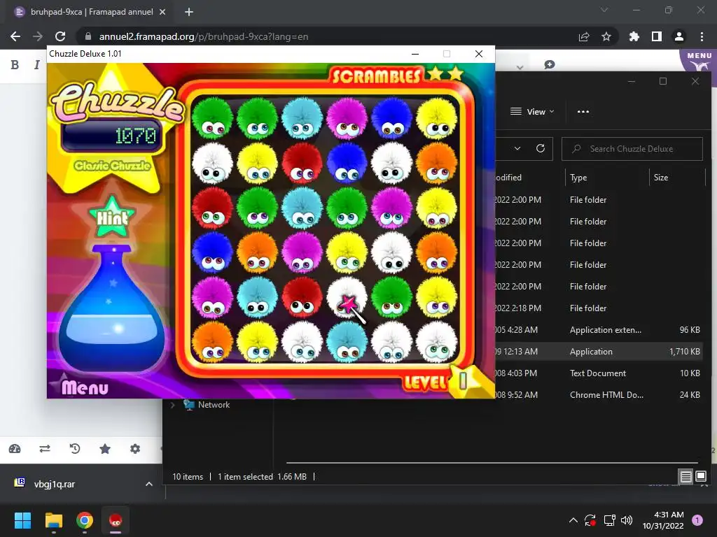Image resolution: width=717 pixels, height=537 pixels.
Task: Select the blue chuzzle in the top row
Action: click(x=391, y=119)
